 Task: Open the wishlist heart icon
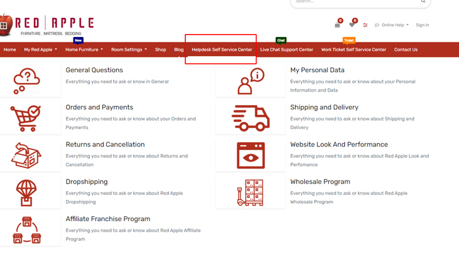coord(352,25)
